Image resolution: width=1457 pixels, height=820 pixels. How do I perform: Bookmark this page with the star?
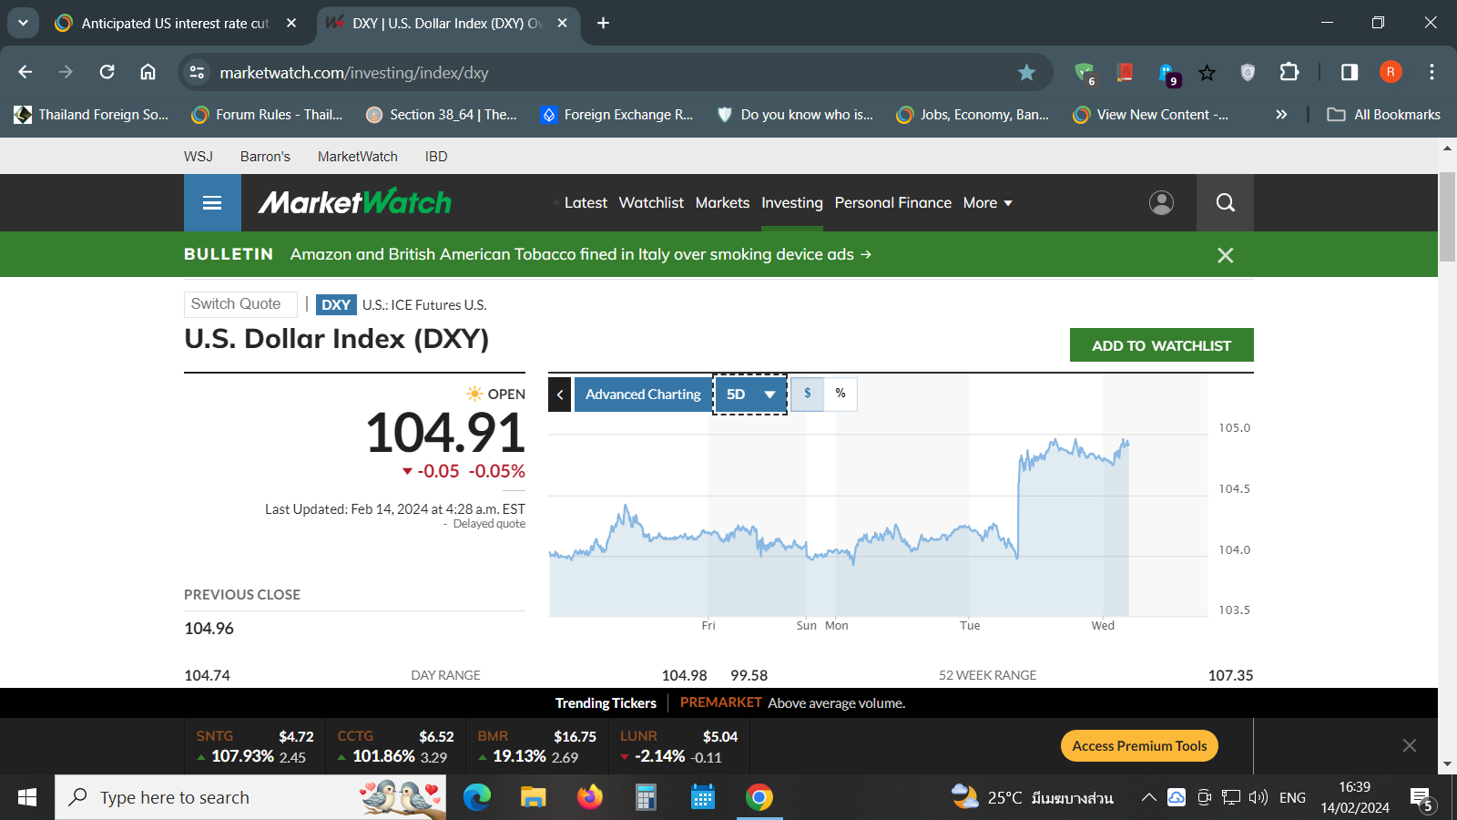click(1026, 72)
